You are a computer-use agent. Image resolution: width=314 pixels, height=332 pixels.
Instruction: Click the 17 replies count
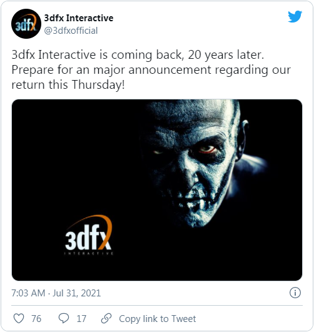[x=81, y=319]
